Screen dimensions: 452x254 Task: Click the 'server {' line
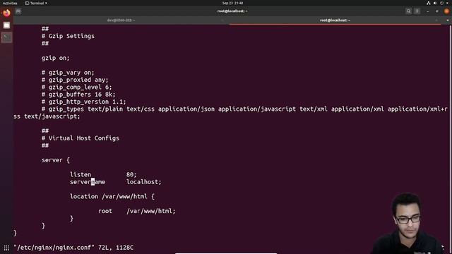55,160
